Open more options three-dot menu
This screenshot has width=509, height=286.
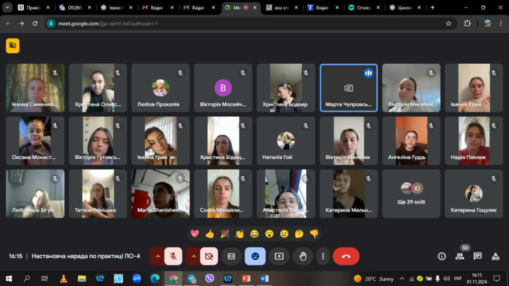(323, 256)
